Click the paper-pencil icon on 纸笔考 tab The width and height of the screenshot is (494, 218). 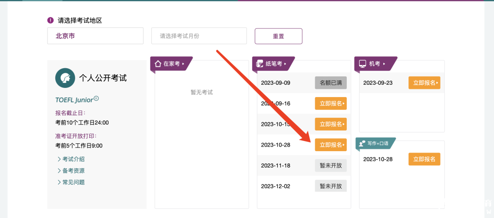260,64
